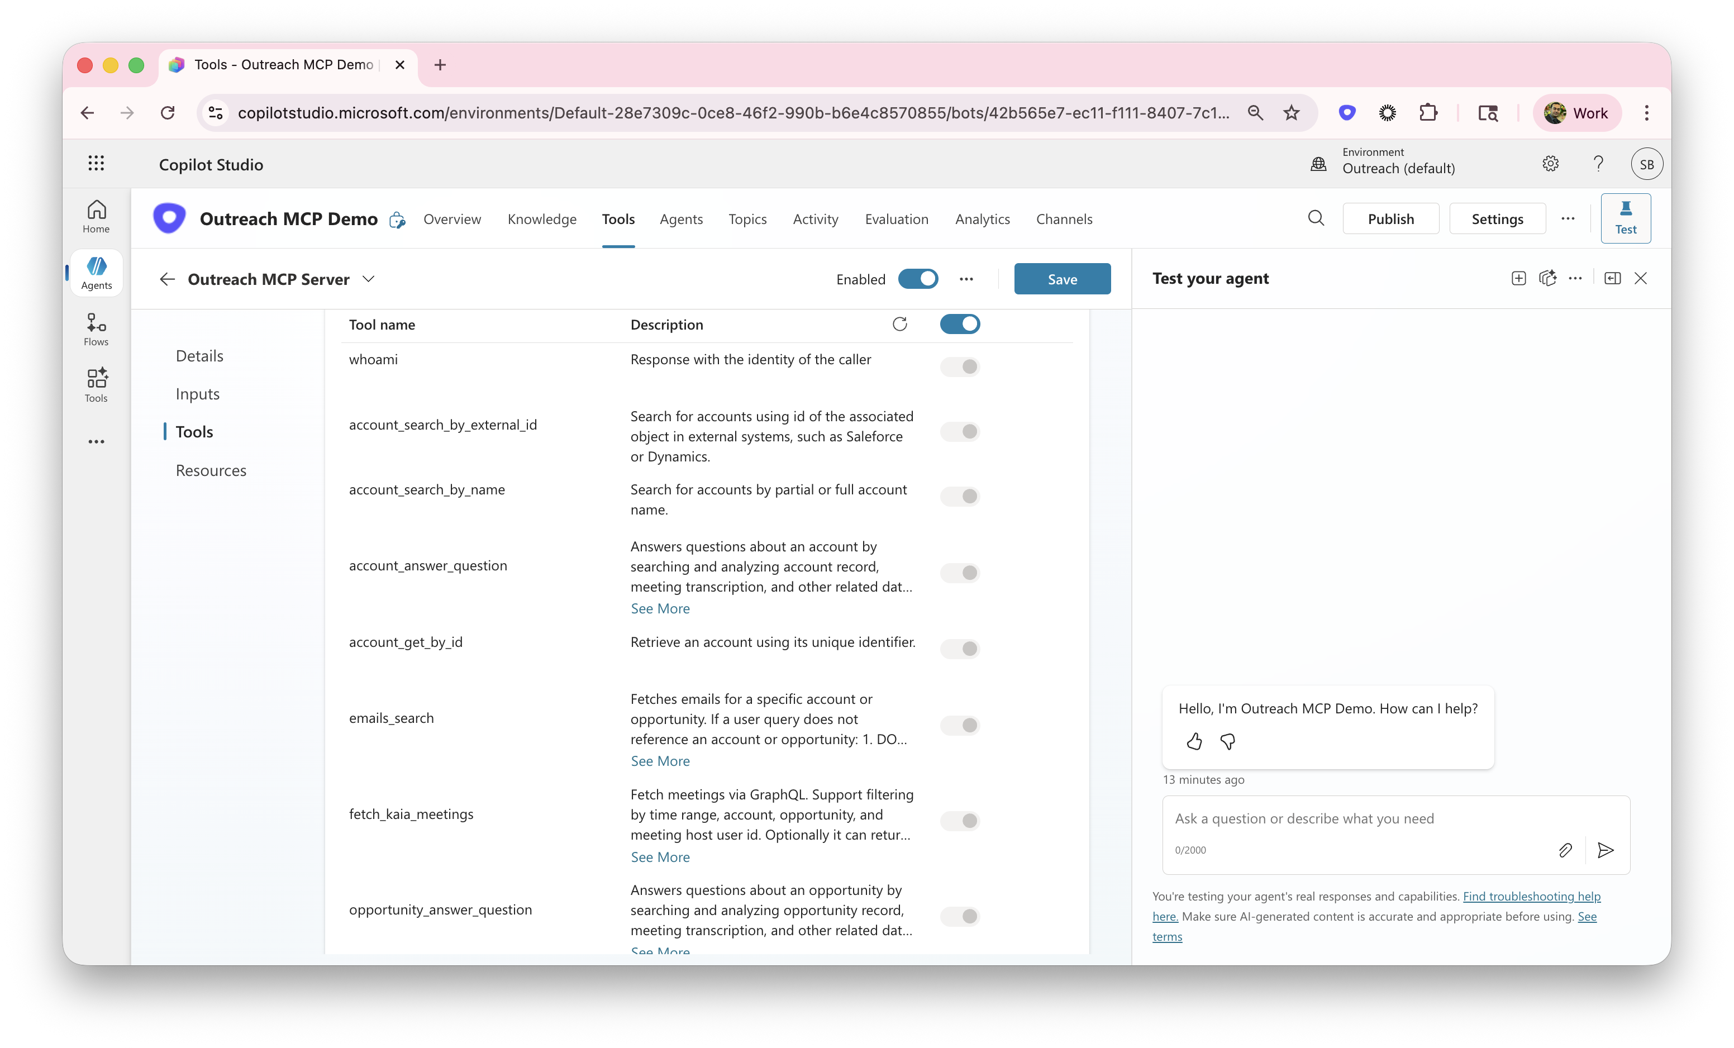Toggle the emails_search tool on
This screenshot has height=1048, width=1734.
tap(960, 725)
